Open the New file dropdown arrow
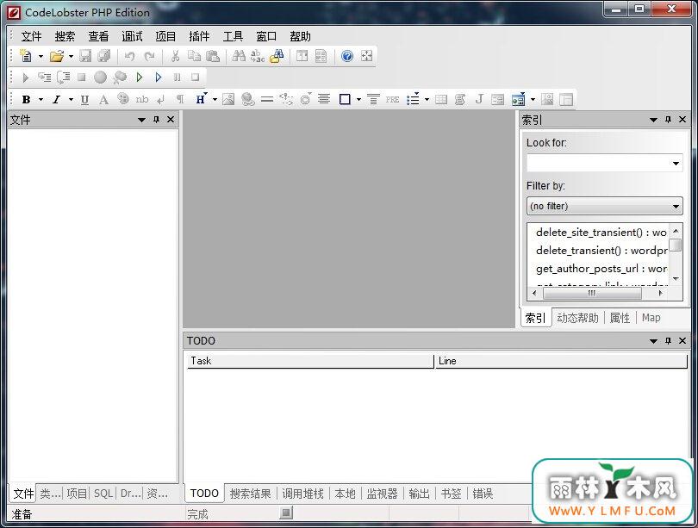 pyautogui.click(x=41, y=56)
